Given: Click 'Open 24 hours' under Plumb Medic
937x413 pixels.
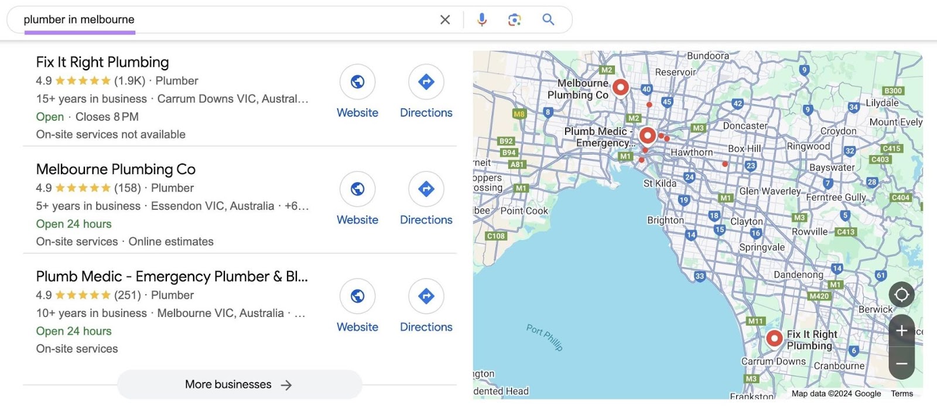Looking at the screenshot, I should [x=74, y=331].
